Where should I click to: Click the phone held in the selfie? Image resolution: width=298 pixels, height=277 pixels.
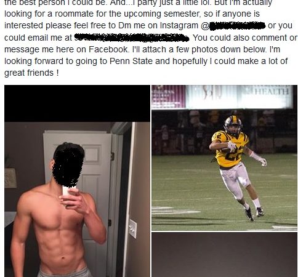67,191
